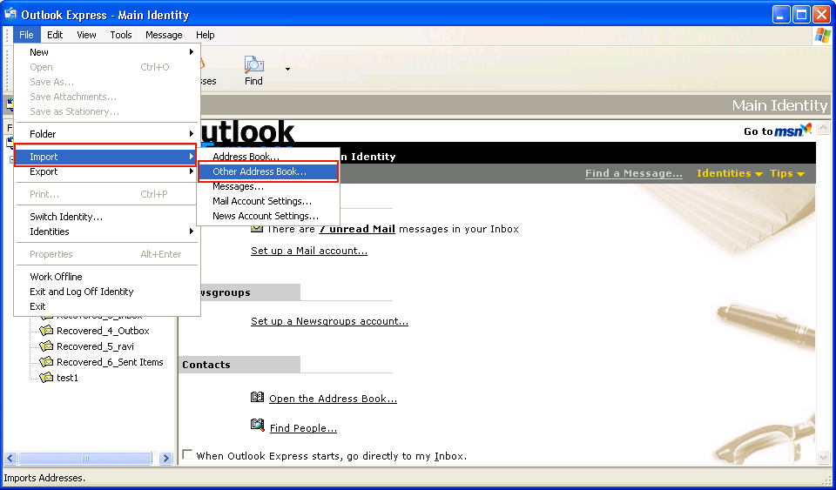
Task: Choose Other Address Book from Import submenu
Action: click(268, 171)
